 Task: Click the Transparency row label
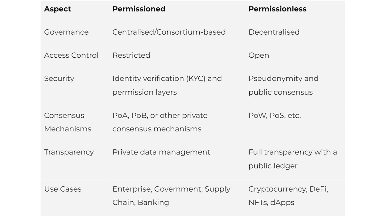(x=69, y=152)
